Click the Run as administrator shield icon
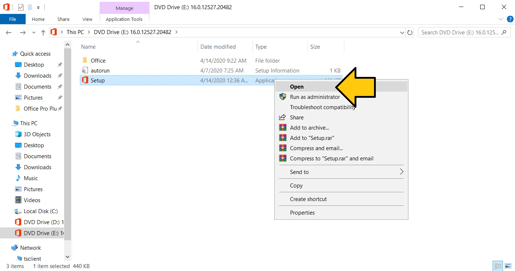This screenshot has width=515, height=271. coord(282,97)
